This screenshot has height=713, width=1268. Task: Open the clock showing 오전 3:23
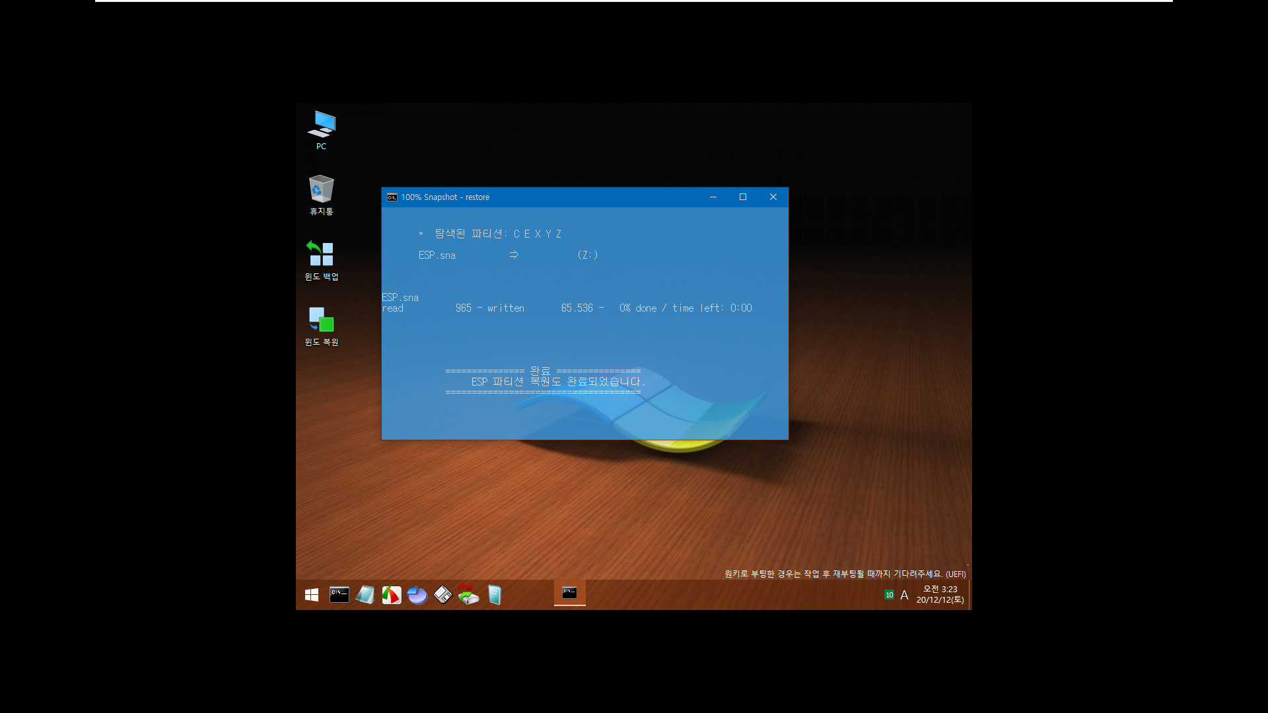pos(940,595)
